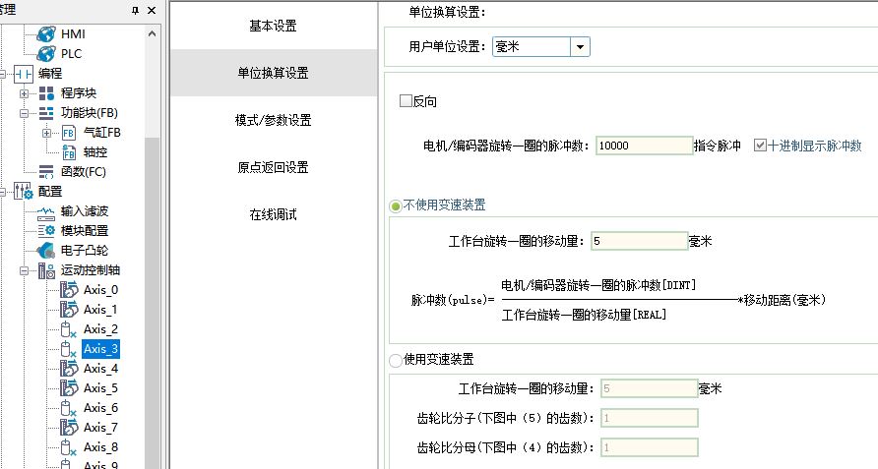Toggle 十进制显示脉冲数 checkbox
The width and height of the screenshot is (878, 469).
[x=759, y=146]
